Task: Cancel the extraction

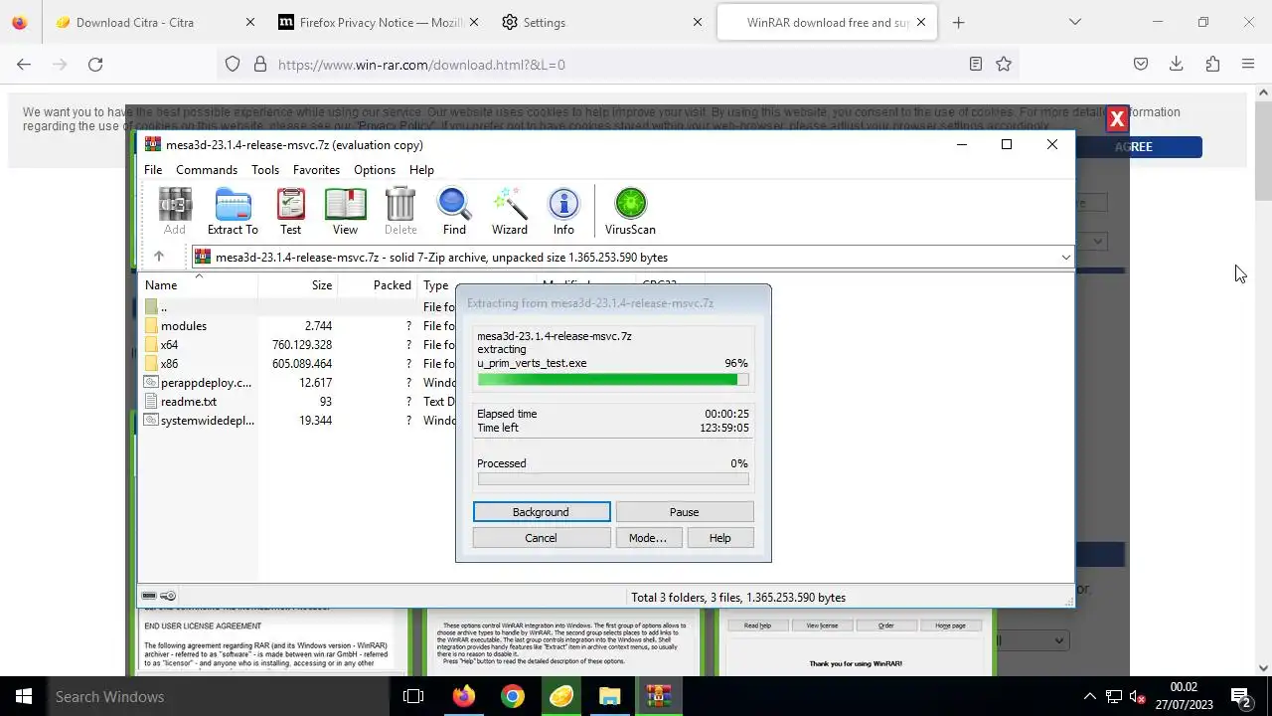Action: [x=542, y=538]
